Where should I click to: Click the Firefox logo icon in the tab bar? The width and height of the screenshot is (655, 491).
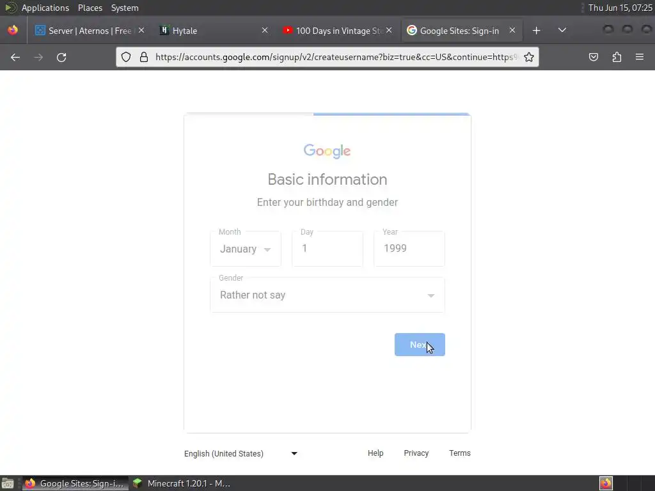[x=13, y=31]
